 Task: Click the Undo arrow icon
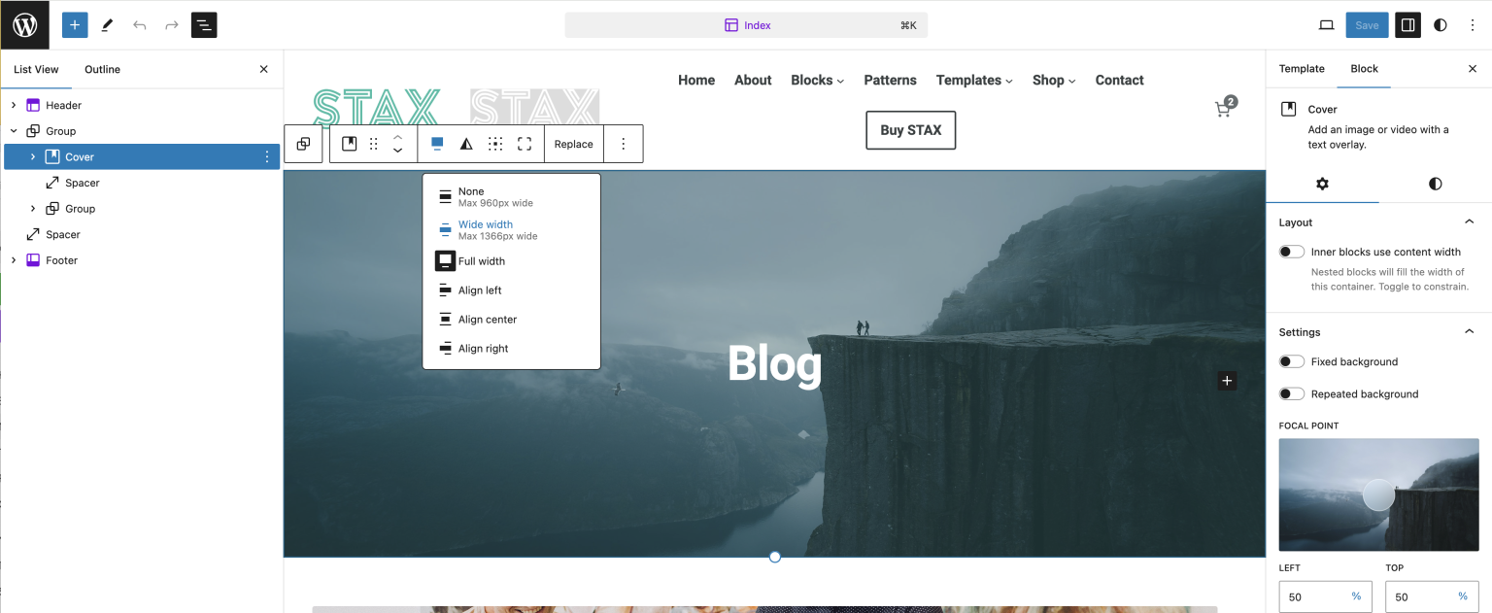[140, 25]
